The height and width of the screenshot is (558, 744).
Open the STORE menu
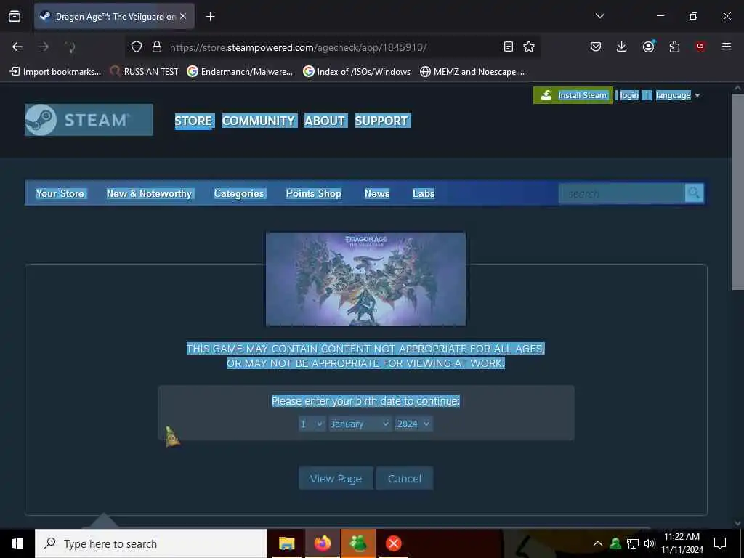click(x=194, y=121)
